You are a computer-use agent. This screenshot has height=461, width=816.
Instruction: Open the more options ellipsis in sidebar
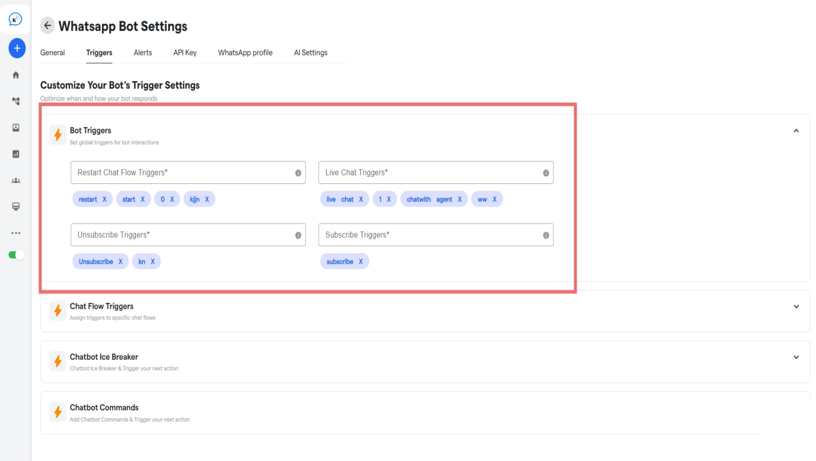point(16,233)
